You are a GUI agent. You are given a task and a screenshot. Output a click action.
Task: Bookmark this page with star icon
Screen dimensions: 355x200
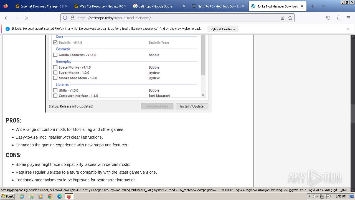pos(290,18)
